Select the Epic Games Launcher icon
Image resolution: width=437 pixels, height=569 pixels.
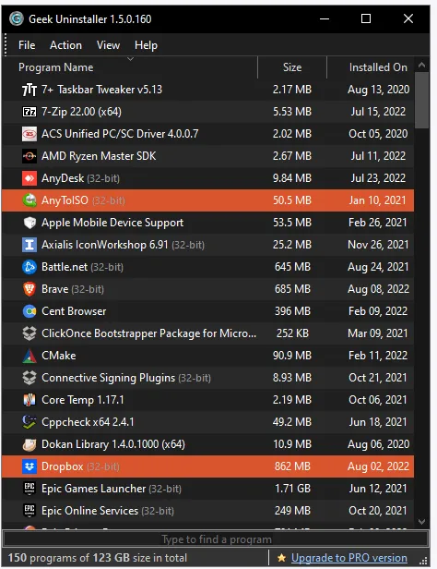[30, 489]
